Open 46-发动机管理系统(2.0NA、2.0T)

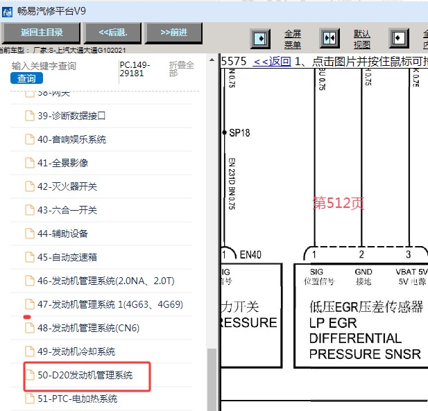point(106,281)
